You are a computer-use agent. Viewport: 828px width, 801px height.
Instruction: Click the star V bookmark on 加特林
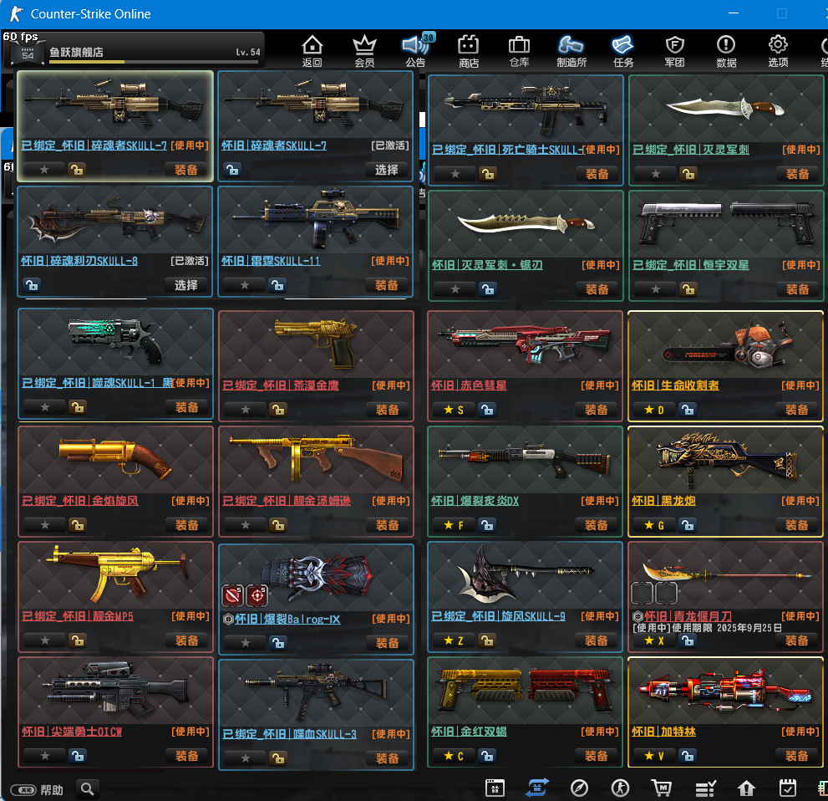(x=654, y=756)
